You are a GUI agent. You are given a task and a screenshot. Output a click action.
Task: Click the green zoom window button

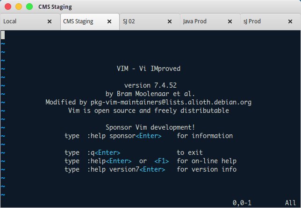tap(29, 7)
